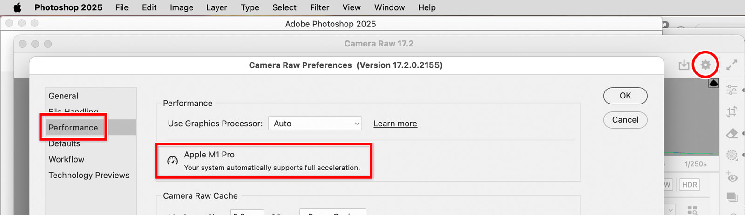
Task: Switch to Technology Previews category
Action: 89,175
